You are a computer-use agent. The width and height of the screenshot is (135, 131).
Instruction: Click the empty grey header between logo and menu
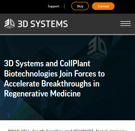pos(94,24)
